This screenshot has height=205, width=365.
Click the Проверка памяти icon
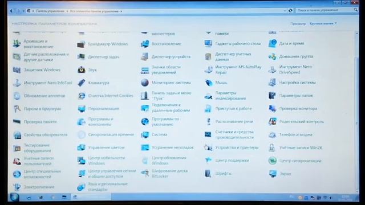point(17,121)
